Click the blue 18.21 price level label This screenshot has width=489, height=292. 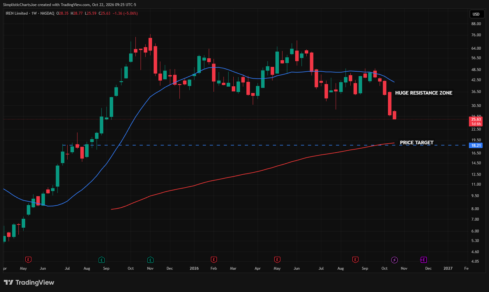(476, 145)
